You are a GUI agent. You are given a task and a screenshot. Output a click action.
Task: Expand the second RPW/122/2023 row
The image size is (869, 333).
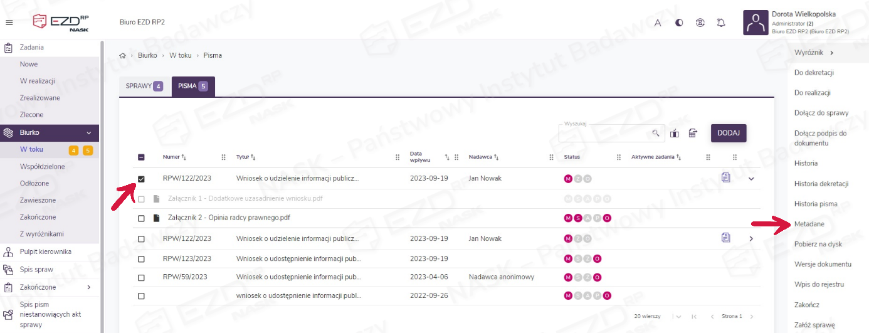tap(751, 239)
